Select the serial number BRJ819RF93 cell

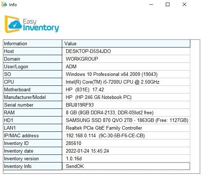click(126, 105)
